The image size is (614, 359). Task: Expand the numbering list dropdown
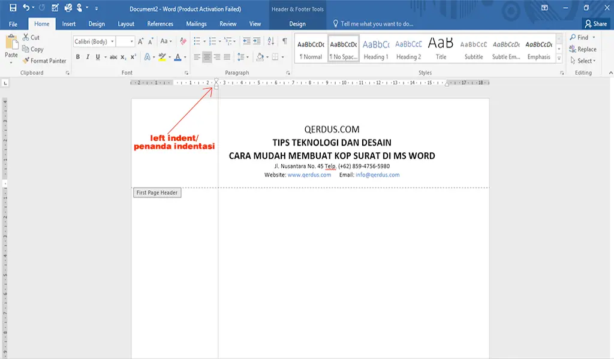point(219,41)
